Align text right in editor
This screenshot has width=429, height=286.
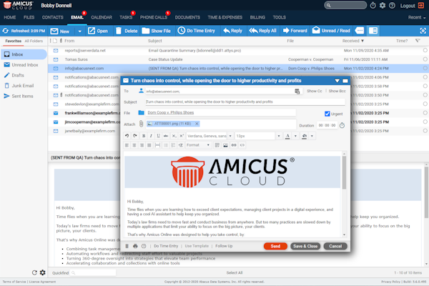pyautogui.click(x=142, y=145)
